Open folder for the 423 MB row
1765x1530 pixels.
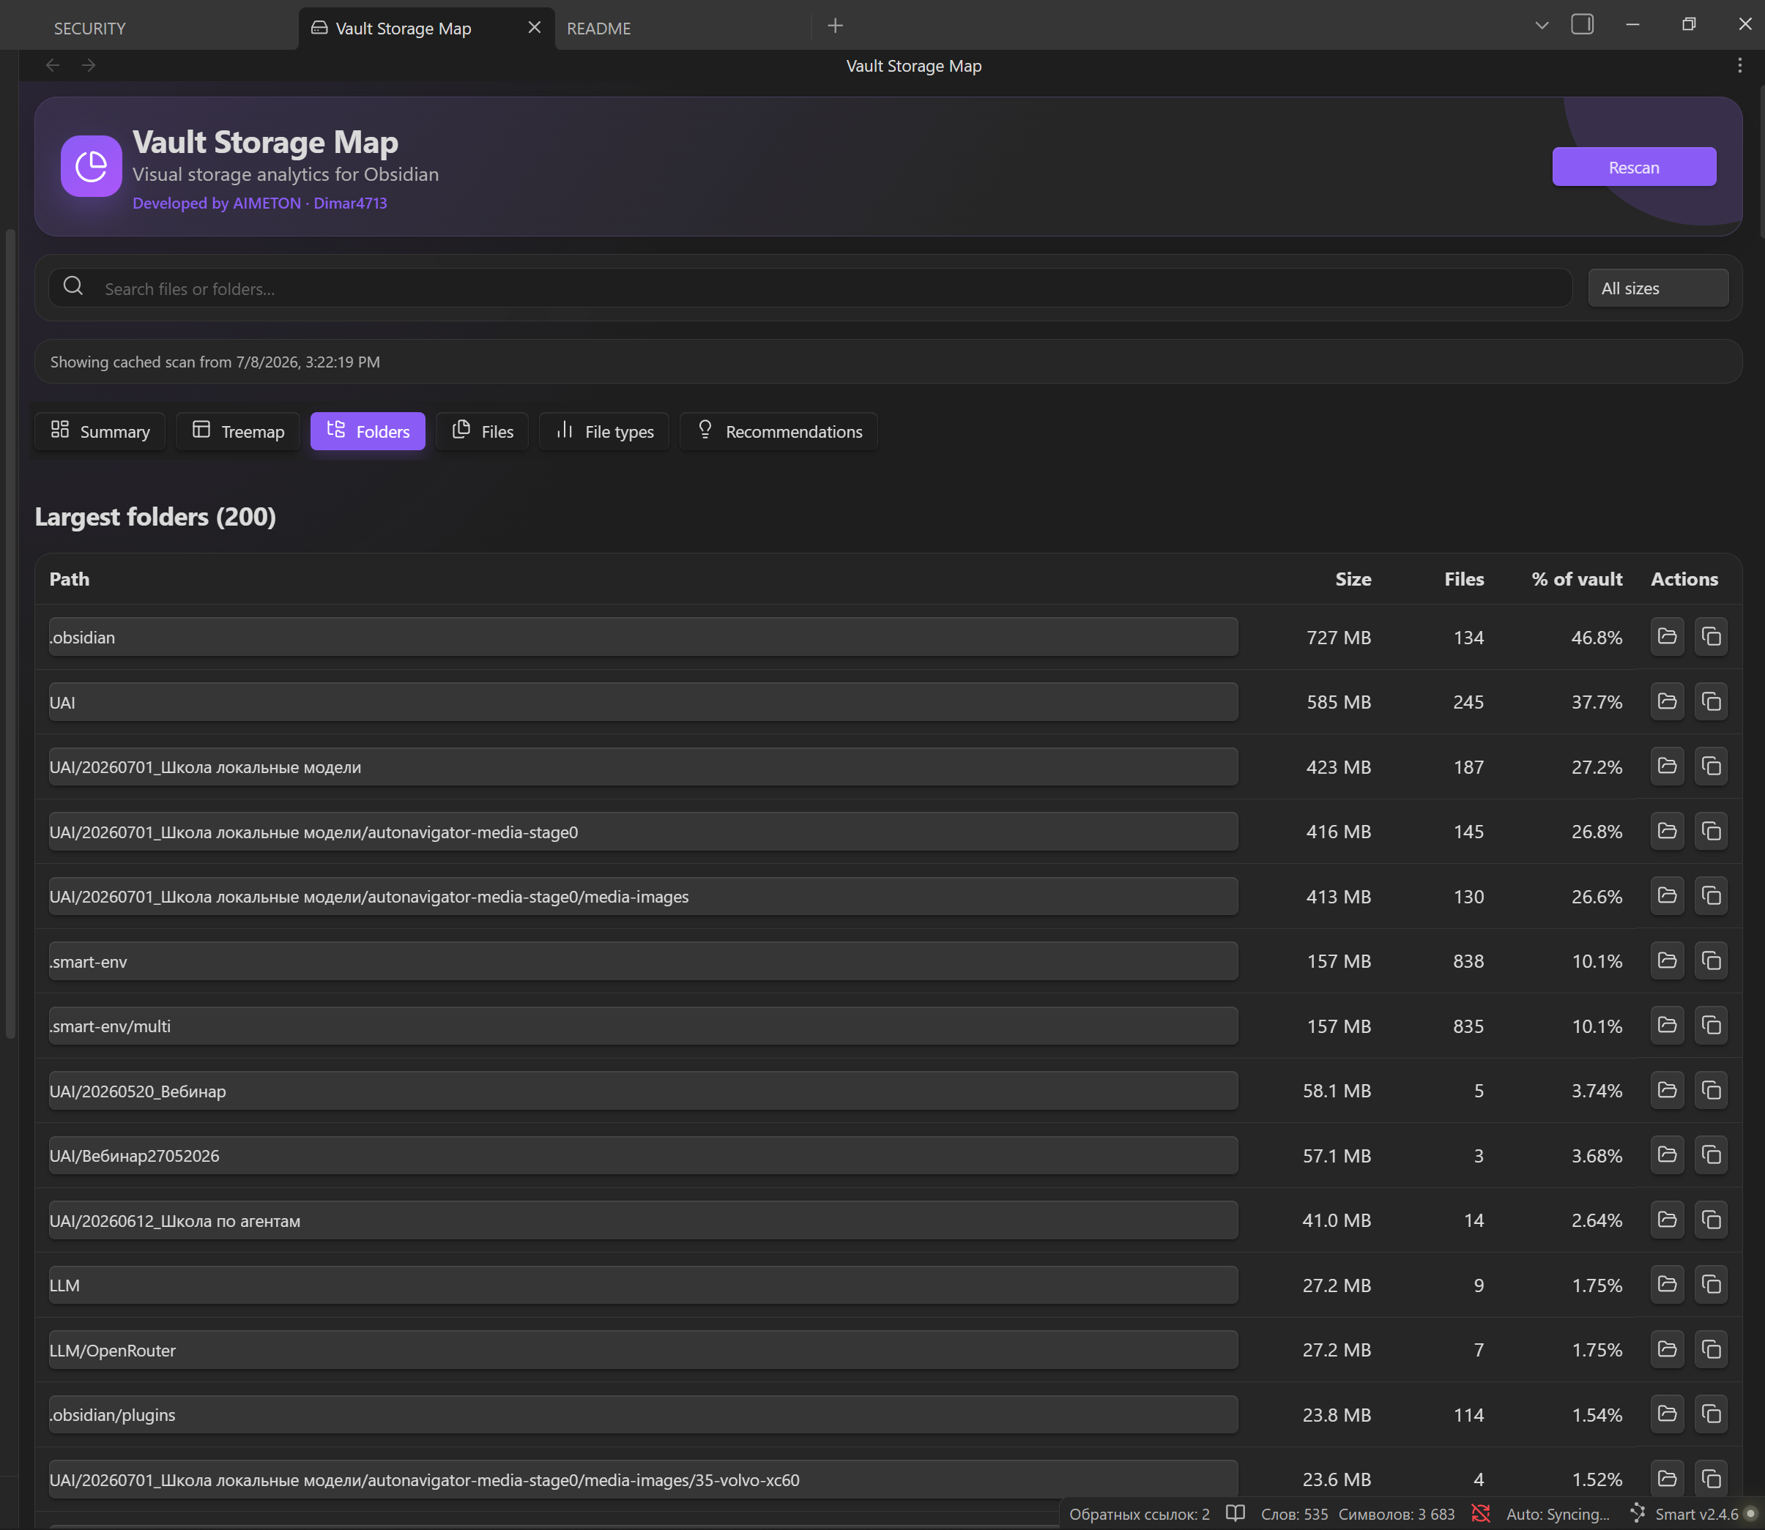(1667, 766)
